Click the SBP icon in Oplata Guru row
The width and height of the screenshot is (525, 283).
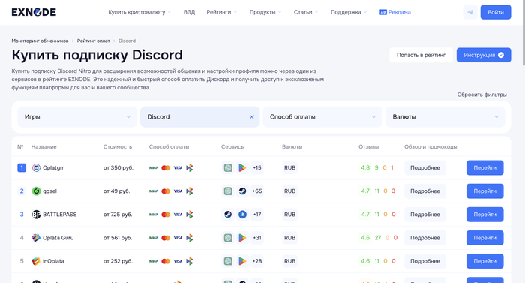[x=190, y=238]
